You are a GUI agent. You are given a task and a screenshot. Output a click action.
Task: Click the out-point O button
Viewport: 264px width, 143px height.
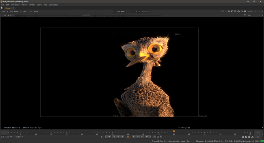150,137
